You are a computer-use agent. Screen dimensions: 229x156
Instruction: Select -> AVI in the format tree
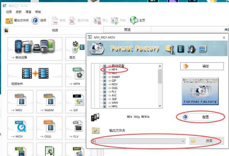coord(112,96)
